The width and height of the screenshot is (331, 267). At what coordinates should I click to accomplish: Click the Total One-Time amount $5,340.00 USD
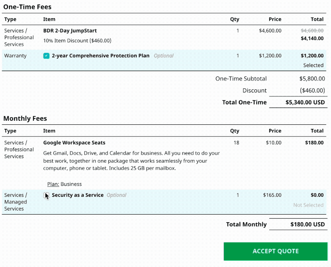point(305,102)
